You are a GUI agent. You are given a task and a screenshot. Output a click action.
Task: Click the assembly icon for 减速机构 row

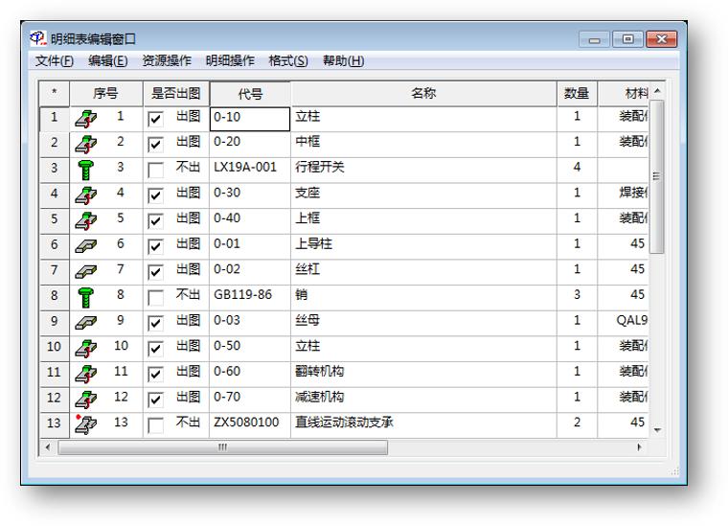(x=86, y=400)
